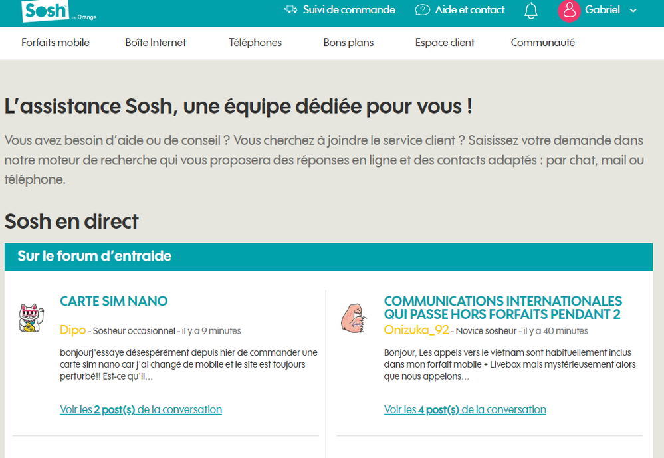Expand the Gabriel account dropdown arrow
This screenshot has height=458, width=664.
633,11
